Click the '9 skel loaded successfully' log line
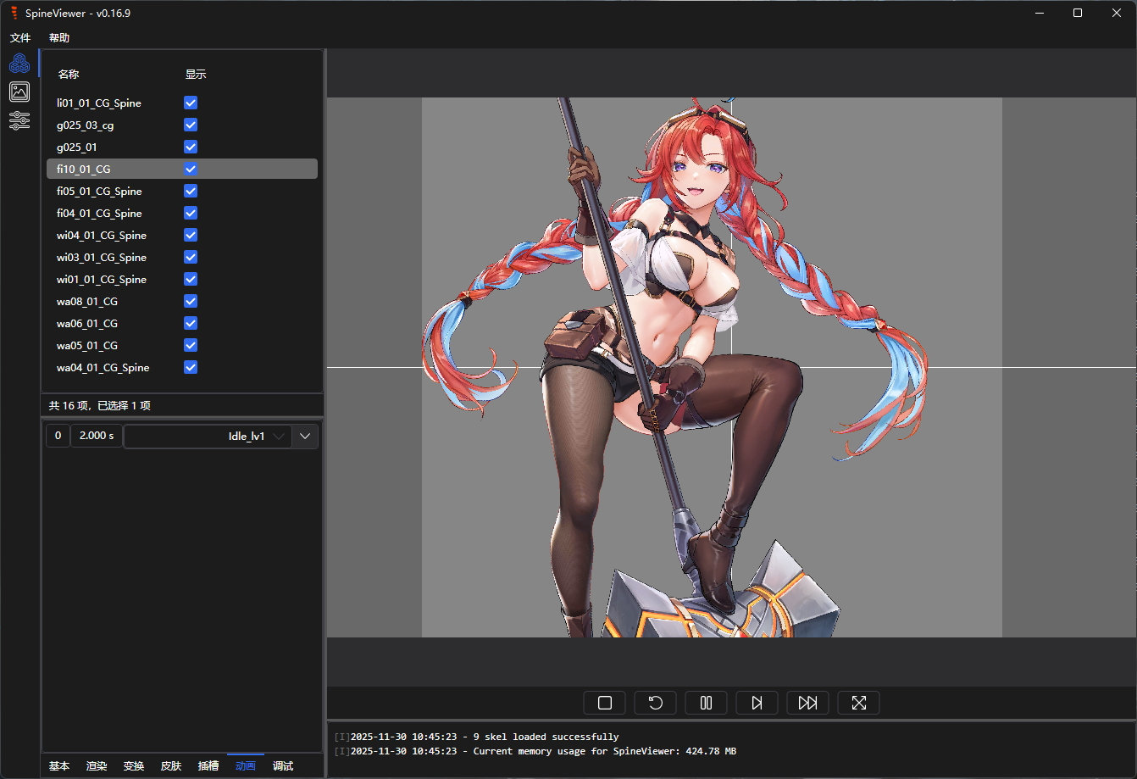The width and height of the screenshot is (1137, 779). click(477, 737)
